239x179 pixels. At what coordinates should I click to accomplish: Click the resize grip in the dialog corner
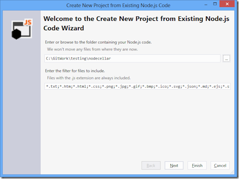coord(232,172)
